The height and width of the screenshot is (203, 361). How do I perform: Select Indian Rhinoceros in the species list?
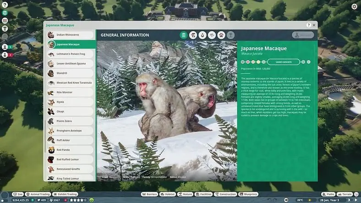(71, 35)
